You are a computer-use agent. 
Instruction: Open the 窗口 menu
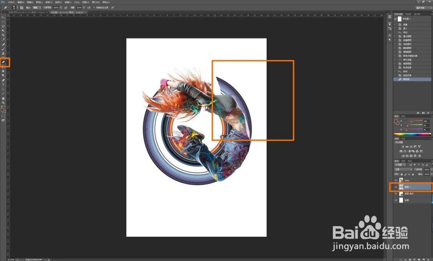click(96, 2)
